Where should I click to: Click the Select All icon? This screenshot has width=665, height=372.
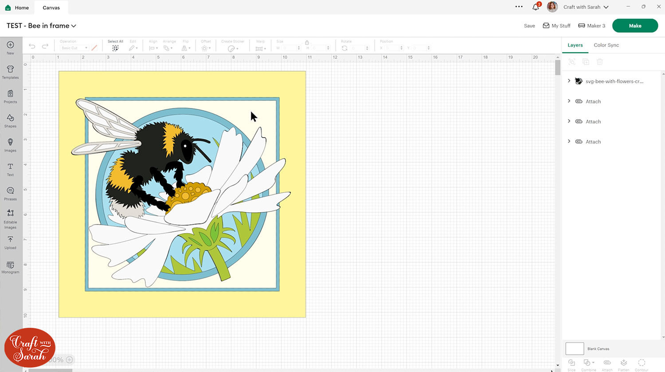115,48
